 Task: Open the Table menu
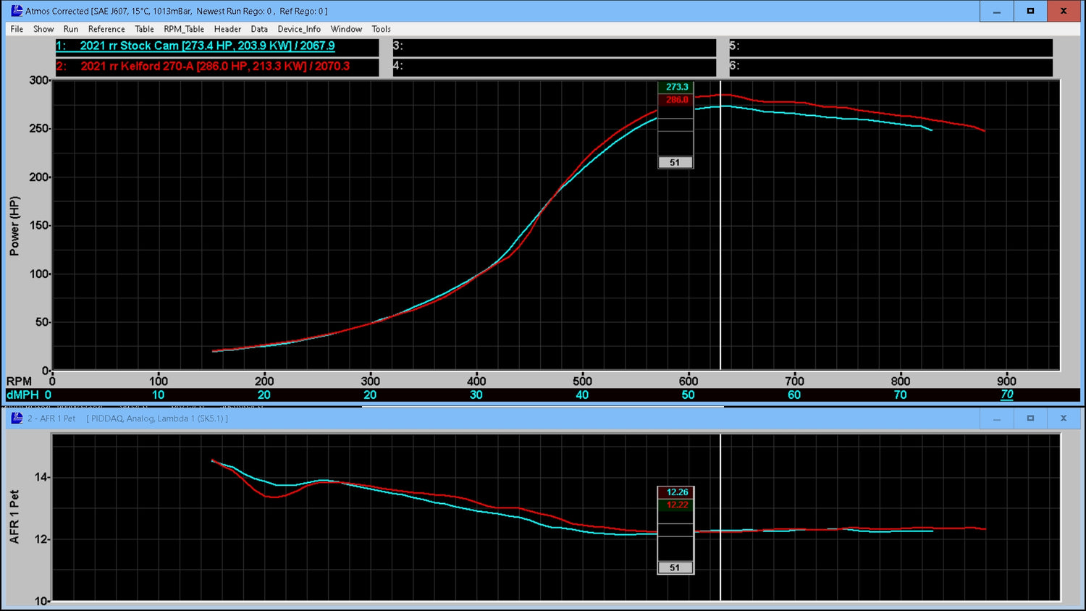pyautogui.click(x=144, y=29)
